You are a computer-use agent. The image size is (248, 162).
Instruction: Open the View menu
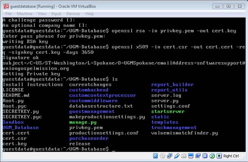[x=42, y=13]
